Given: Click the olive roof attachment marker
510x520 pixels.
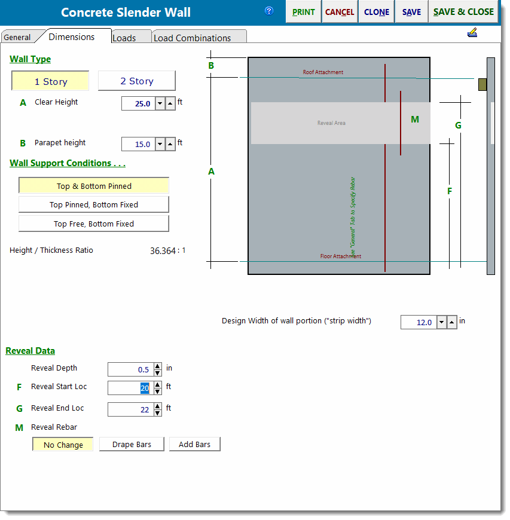Looking at the screenshot, I should point(482,84).
